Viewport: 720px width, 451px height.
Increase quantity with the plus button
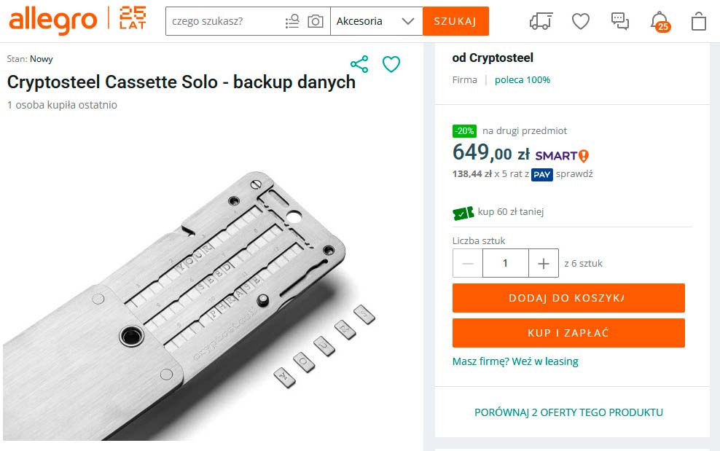click(544, 263)
